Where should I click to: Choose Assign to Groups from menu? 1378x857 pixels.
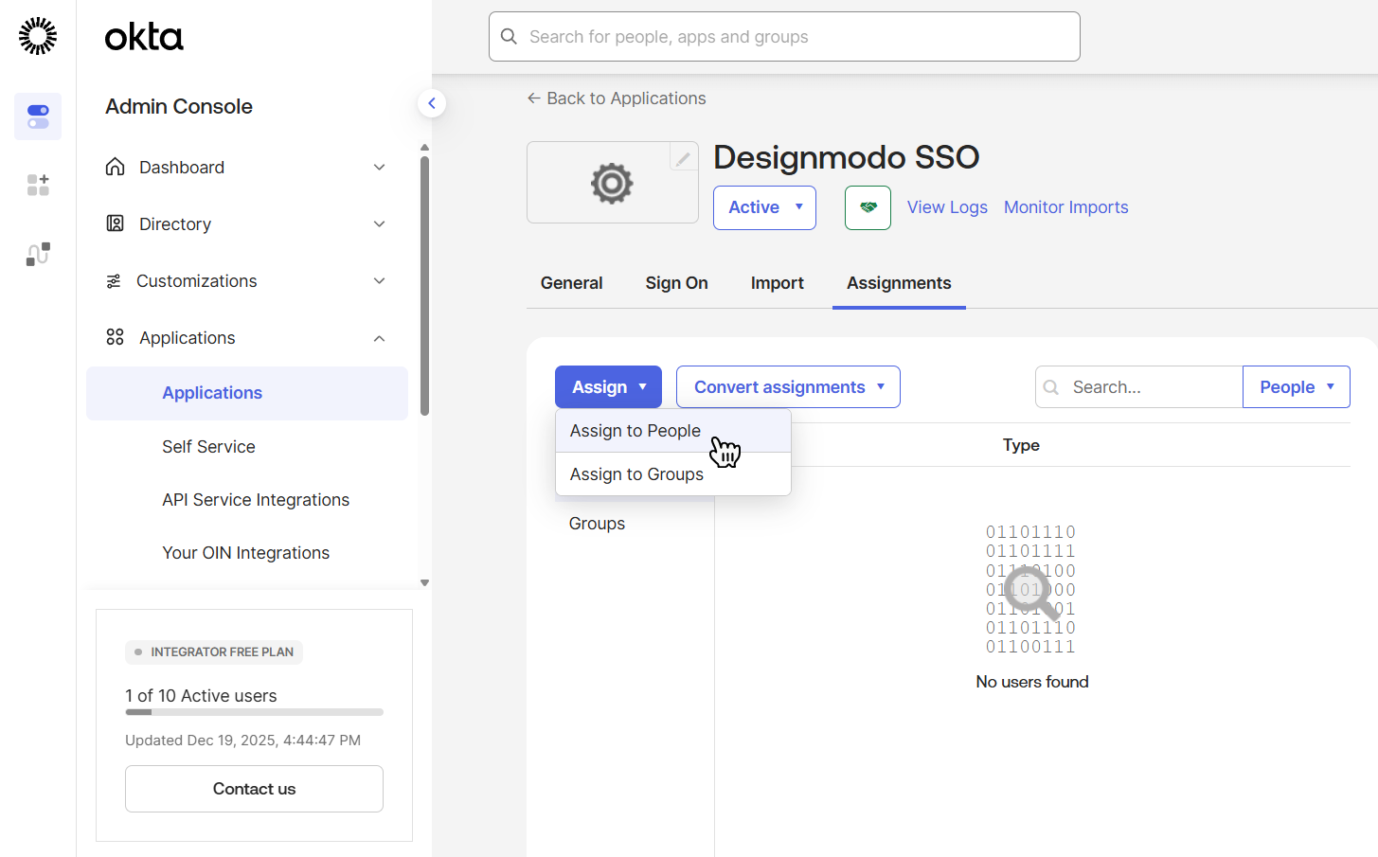[x=672, y=474]
